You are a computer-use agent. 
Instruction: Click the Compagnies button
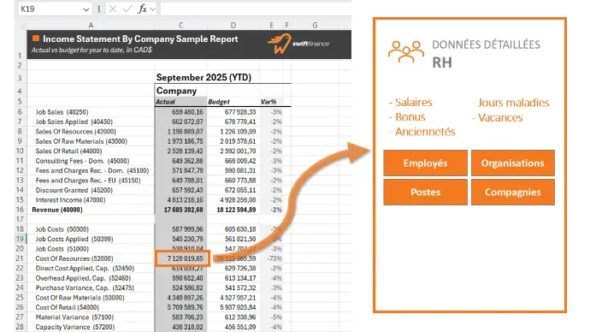click(512, 192)
